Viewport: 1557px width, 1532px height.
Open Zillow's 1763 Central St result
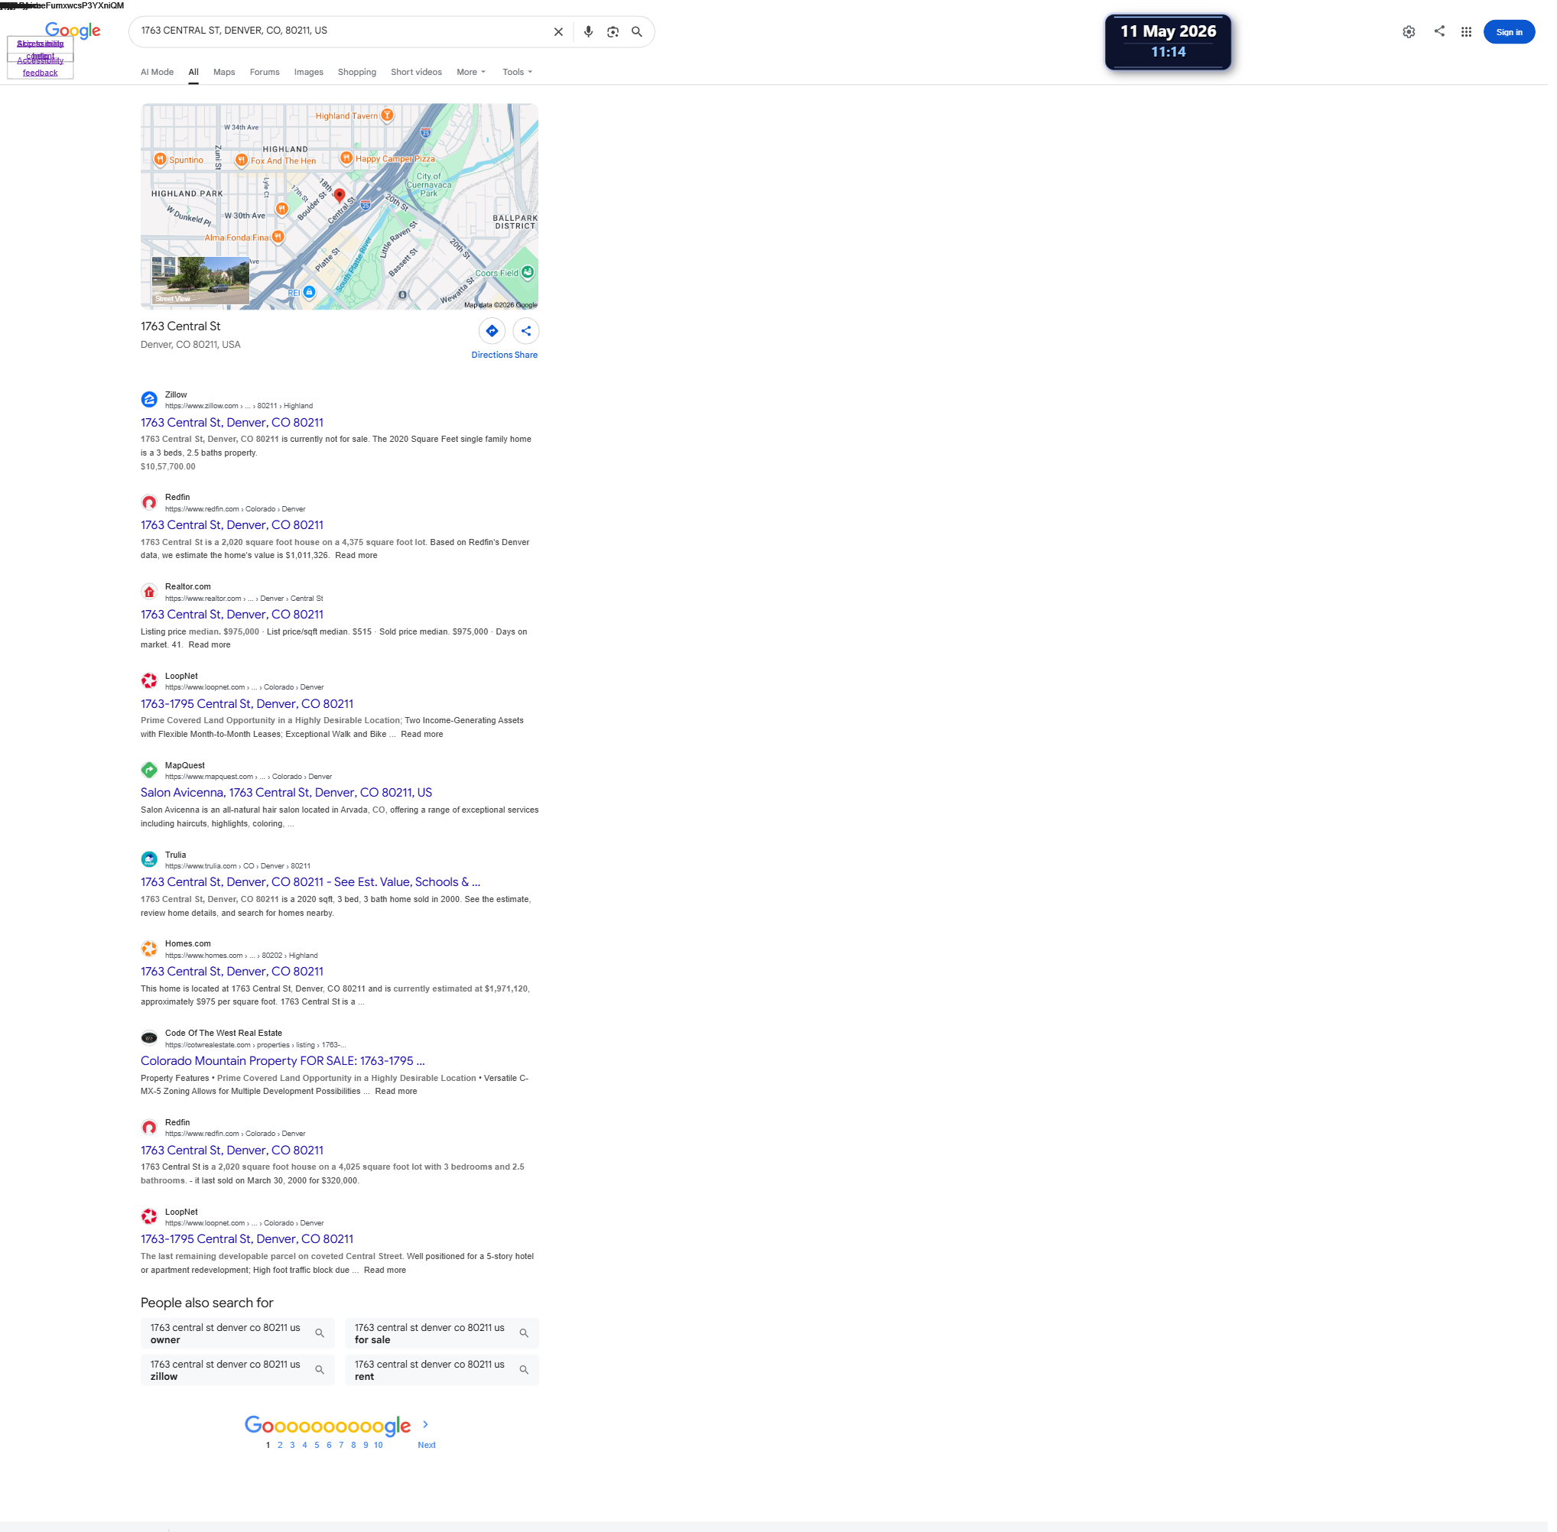pyautogui.click(x=232, y=424)
